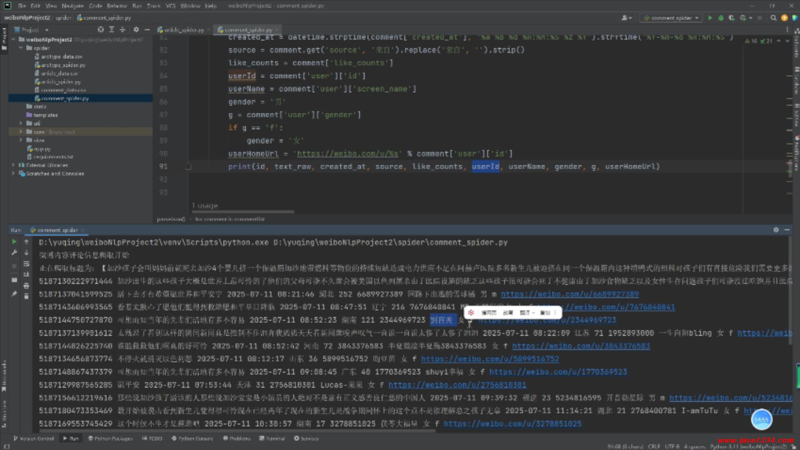Clear all output with trash icon
The height and width of the screenshot is (450, 800).
[26, 296]
